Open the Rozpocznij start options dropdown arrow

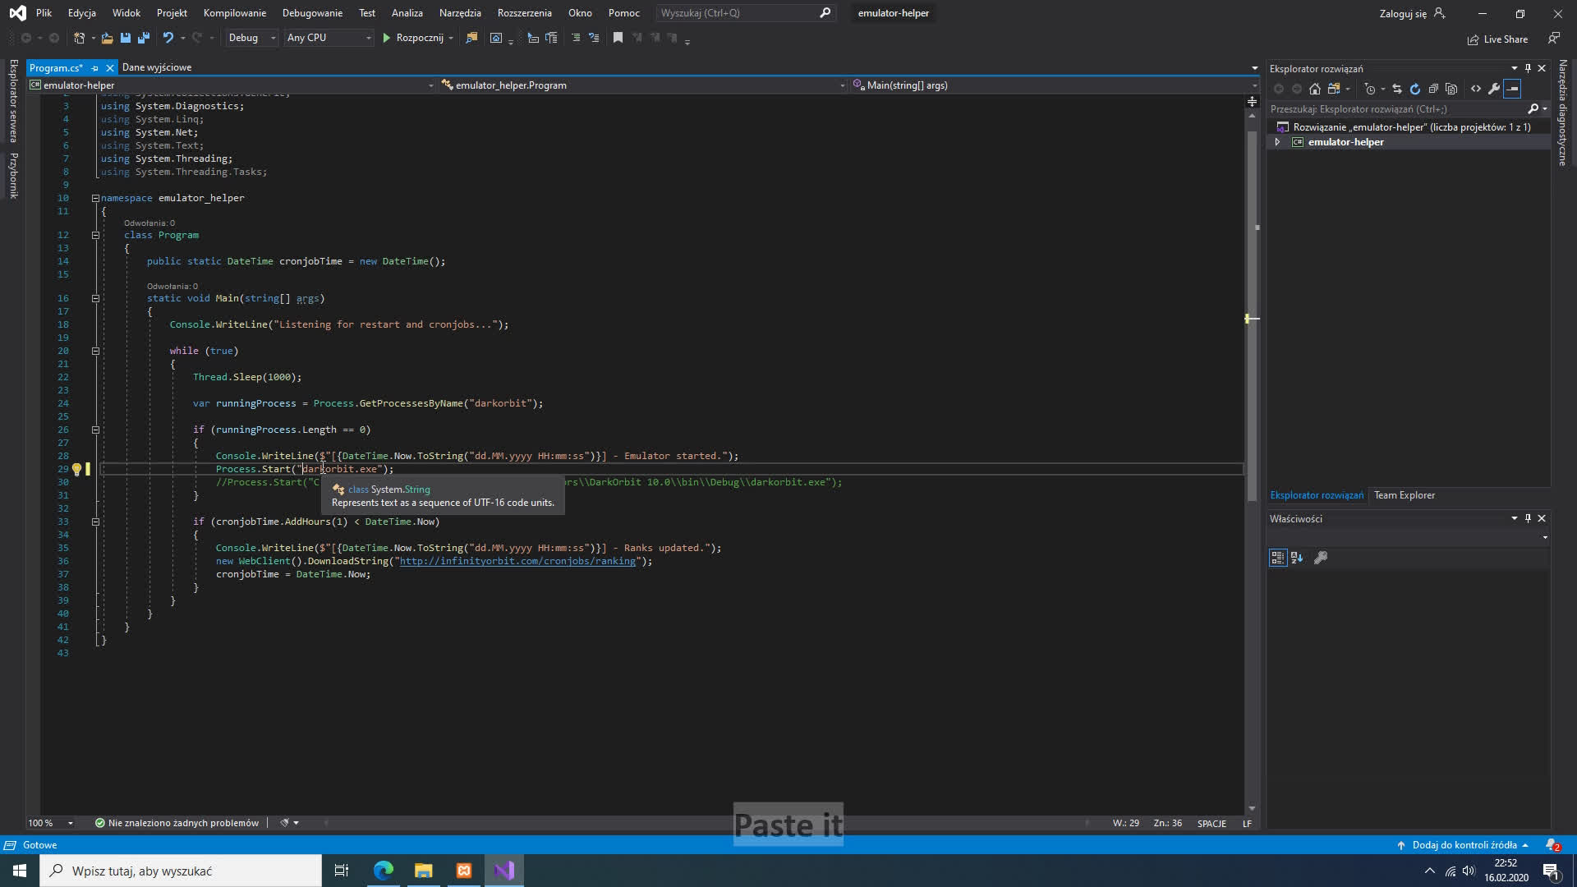(x=451, y=38)
